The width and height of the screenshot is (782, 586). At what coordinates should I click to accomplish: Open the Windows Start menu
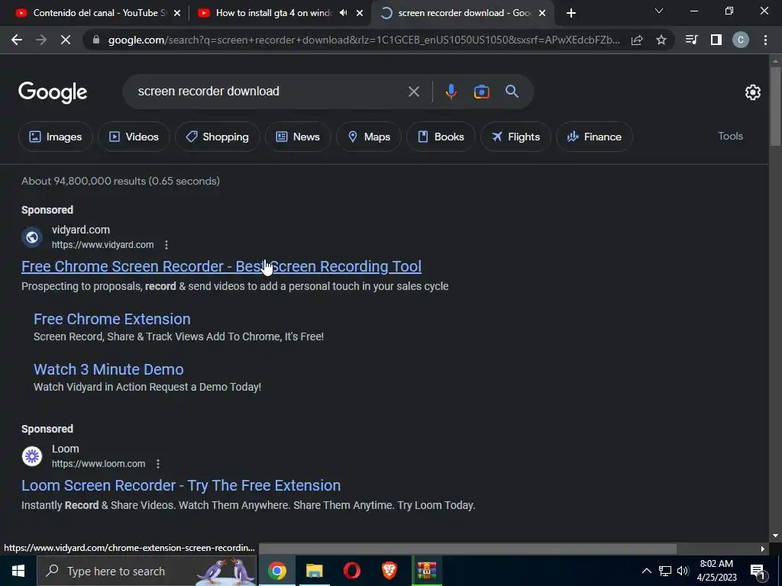(x=18, y=571)
